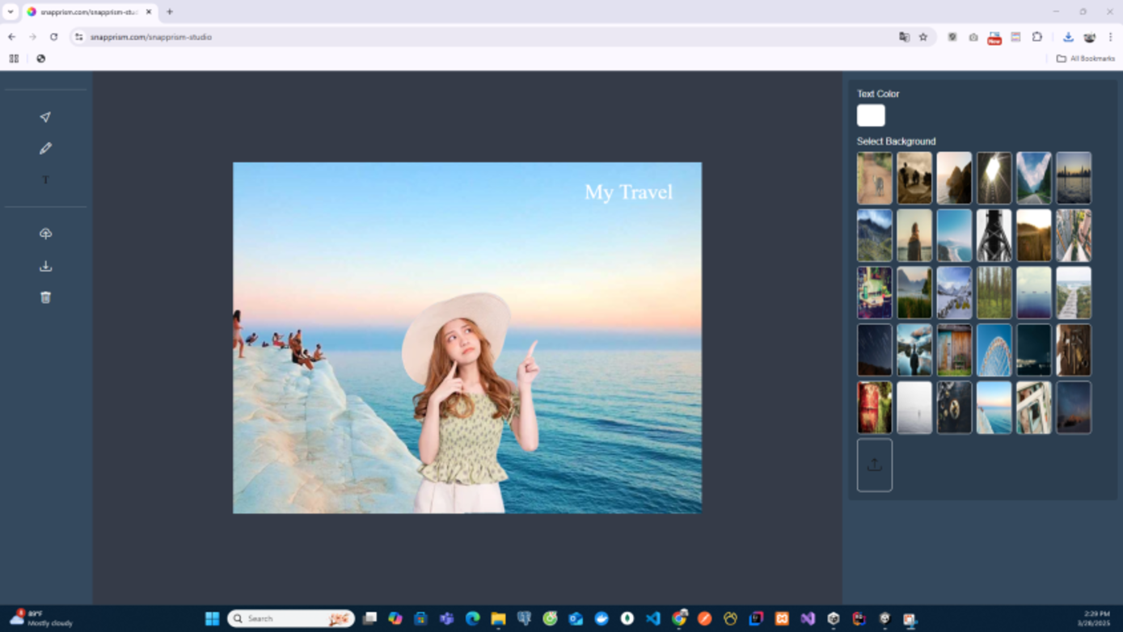This screenshot has width=1123, height=632.
Task: Select the aerial turquoise coastline background
Action: coord(954,235)
